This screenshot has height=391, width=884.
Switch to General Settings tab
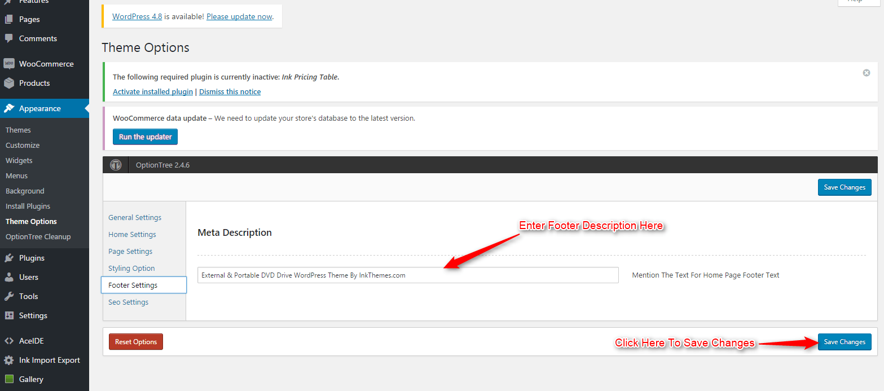(x=135, y=217)
